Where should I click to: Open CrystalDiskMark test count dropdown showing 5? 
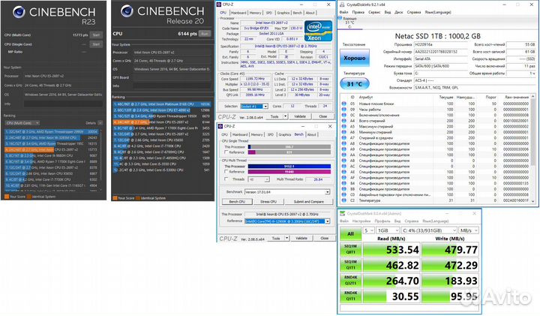369,230
